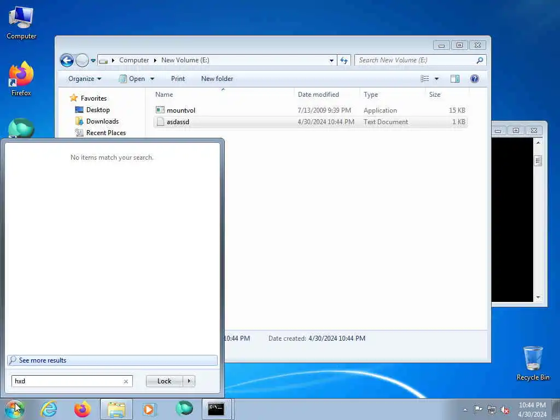560x420 pixels.
Task: Select the mountvol application file
Action: (x=311, y=110)
